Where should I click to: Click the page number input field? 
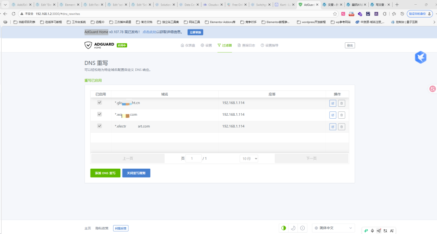coord(193,158)
